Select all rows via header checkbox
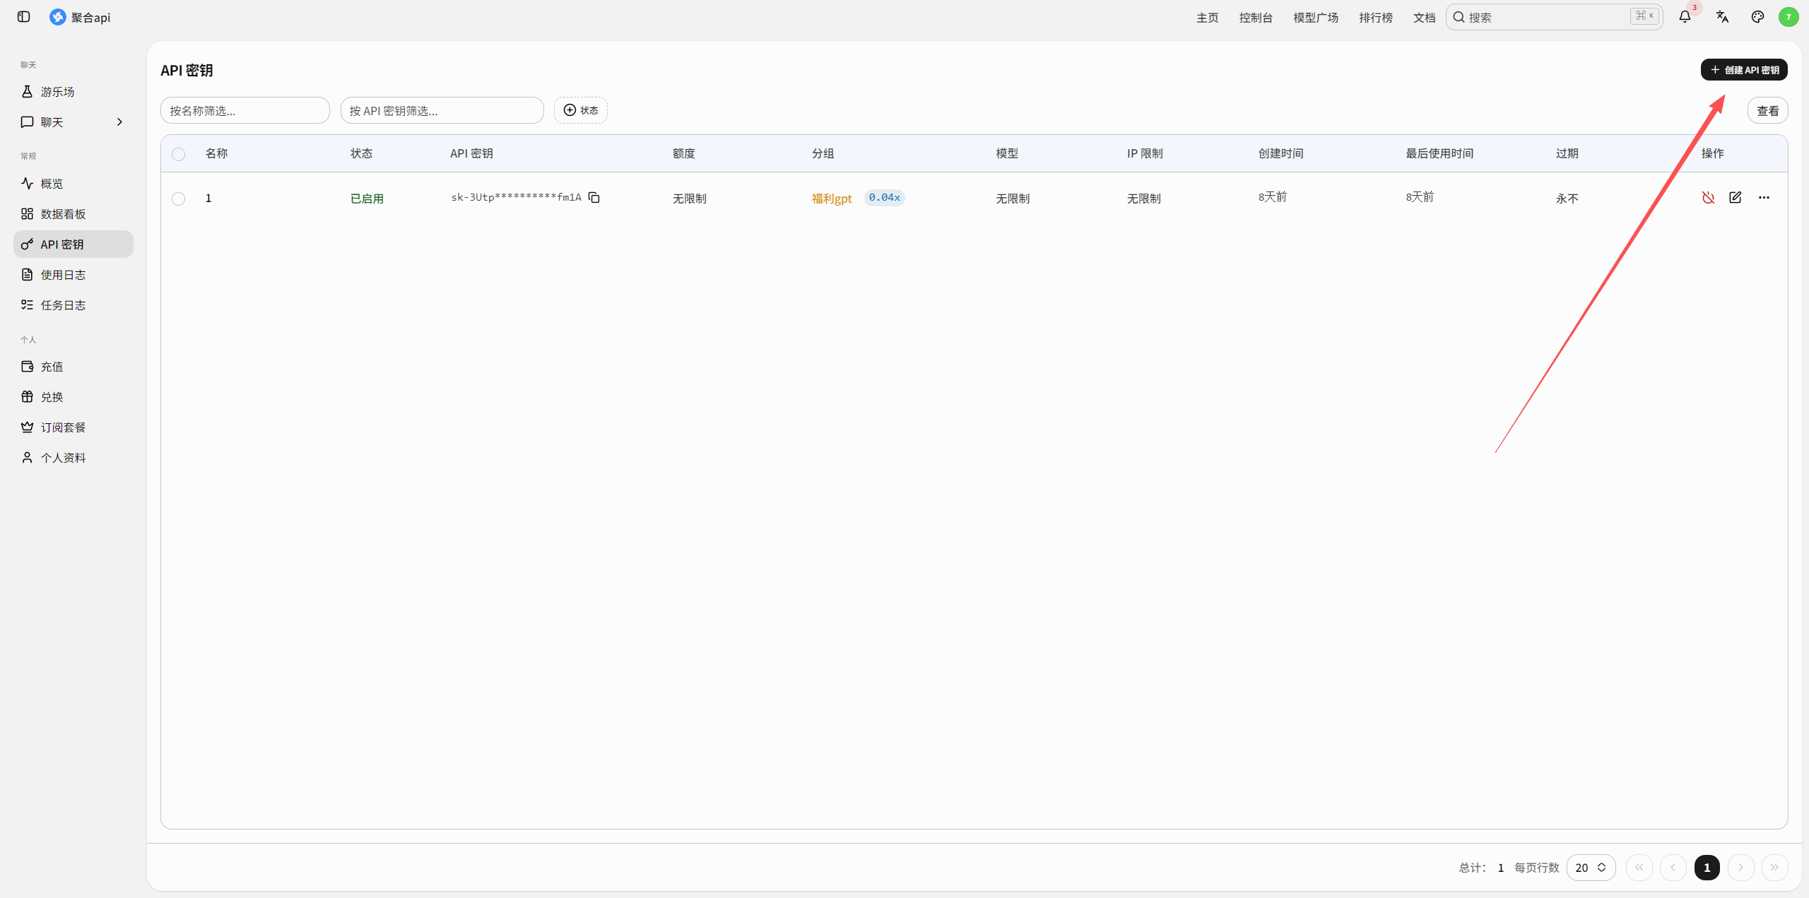 tap(179, 154)
